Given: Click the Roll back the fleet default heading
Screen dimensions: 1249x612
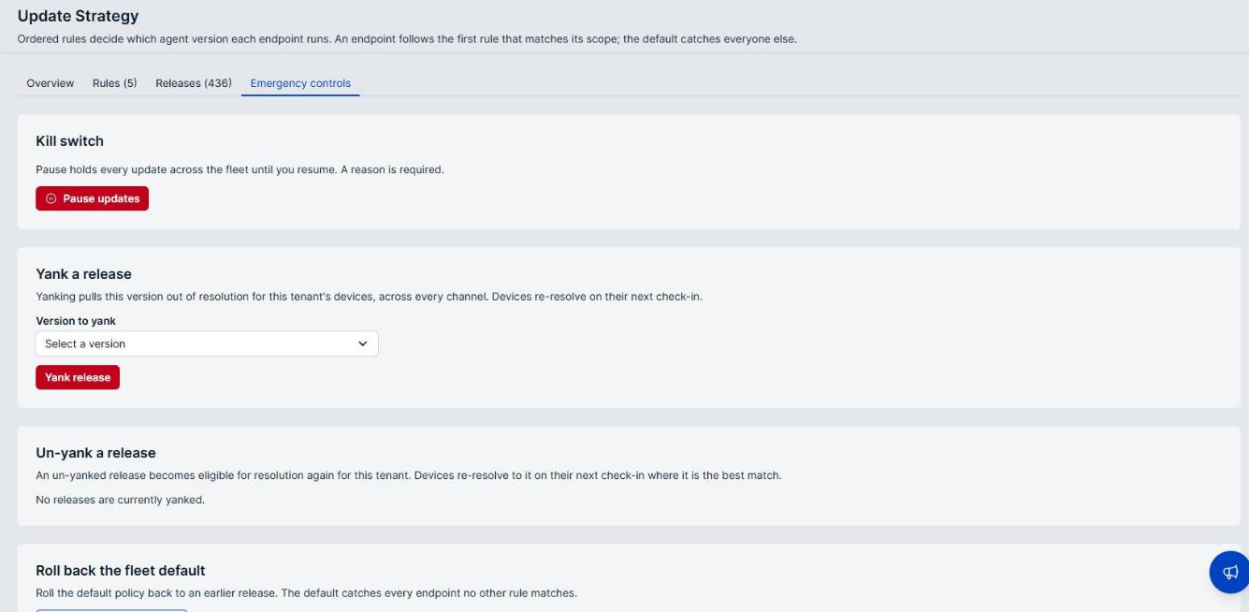Looking at the screenshot, I should click(121, 571).
